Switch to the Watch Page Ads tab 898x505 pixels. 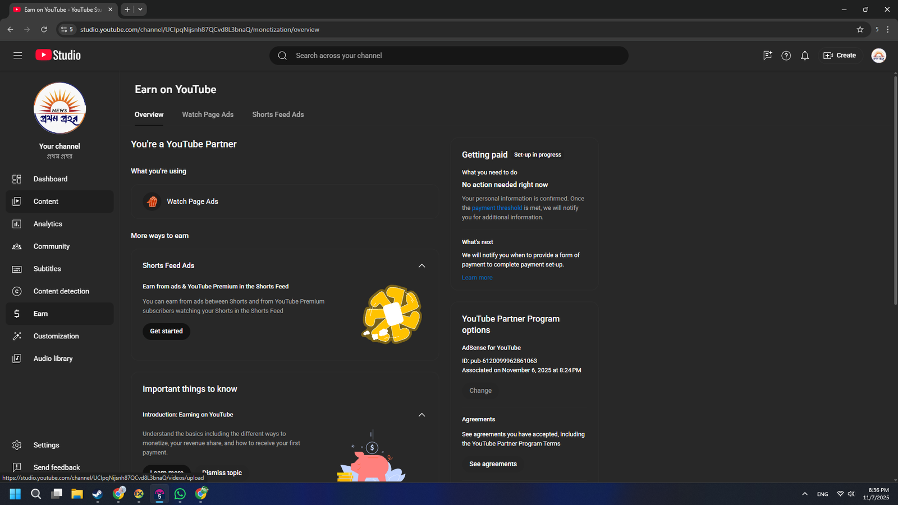[x=208, y=114]
